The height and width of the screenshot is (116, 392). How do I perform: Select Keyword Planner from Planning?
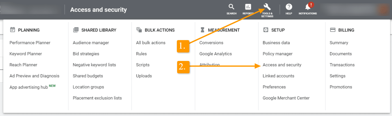pos(26,54)
